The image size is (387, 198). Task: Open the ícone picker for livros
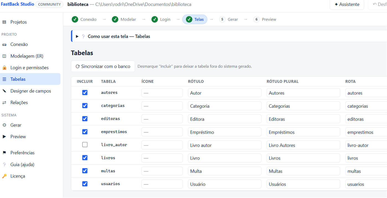(162, 158)
